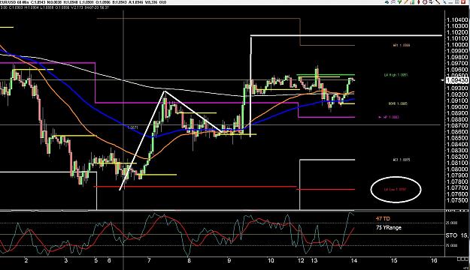Click the current price tag 1.09450
The image size is (470, 270).
(457, 80)
